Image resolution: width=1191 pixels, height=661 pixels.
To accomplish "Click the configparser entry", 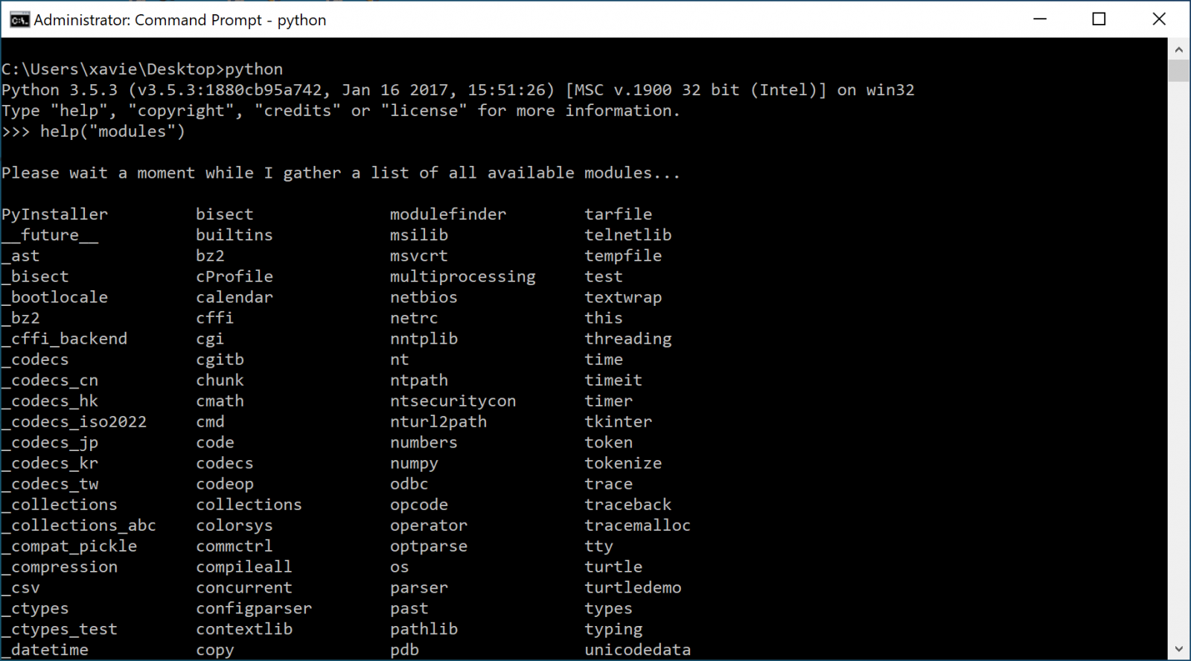I will (254, 608).
